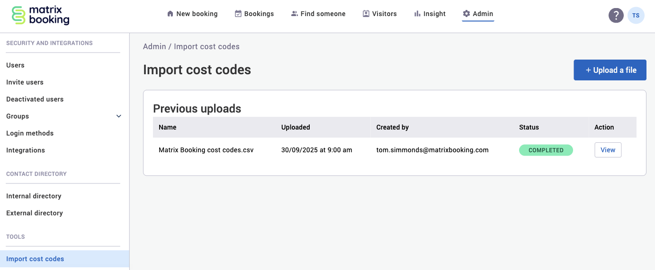View the Matrix Booking cost codes.csv upload
Viewport: 655px width, 270px height.
point(608,150)
